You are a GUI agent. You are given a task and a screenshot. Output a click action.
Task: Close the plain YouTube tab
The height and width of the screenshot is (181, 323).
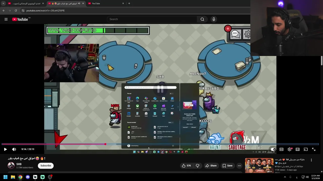(123, 4)
